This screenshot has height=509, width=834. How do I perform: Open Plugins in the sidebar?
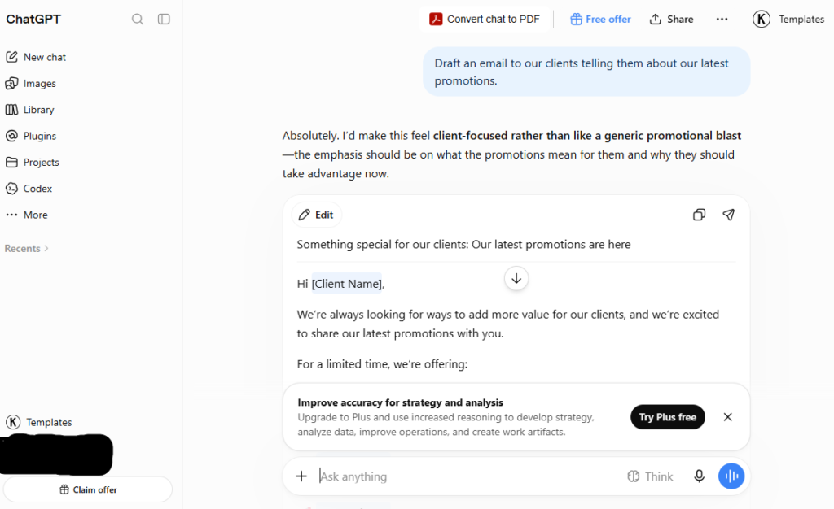point(31,136)
